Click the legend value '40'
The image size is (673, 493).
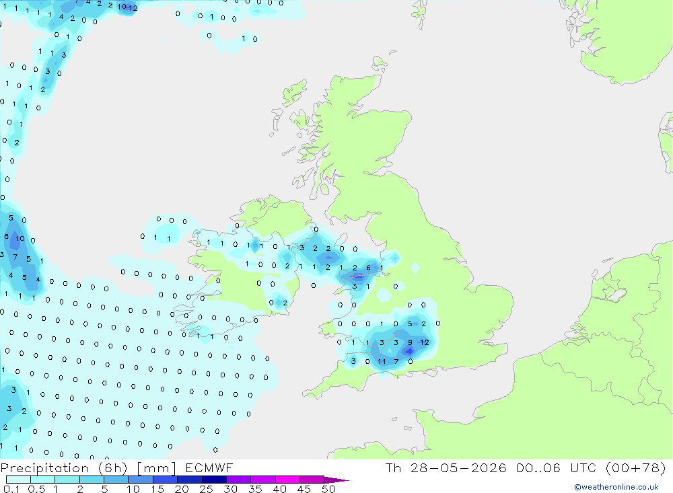pyautogui.click(x=279, y=489)
